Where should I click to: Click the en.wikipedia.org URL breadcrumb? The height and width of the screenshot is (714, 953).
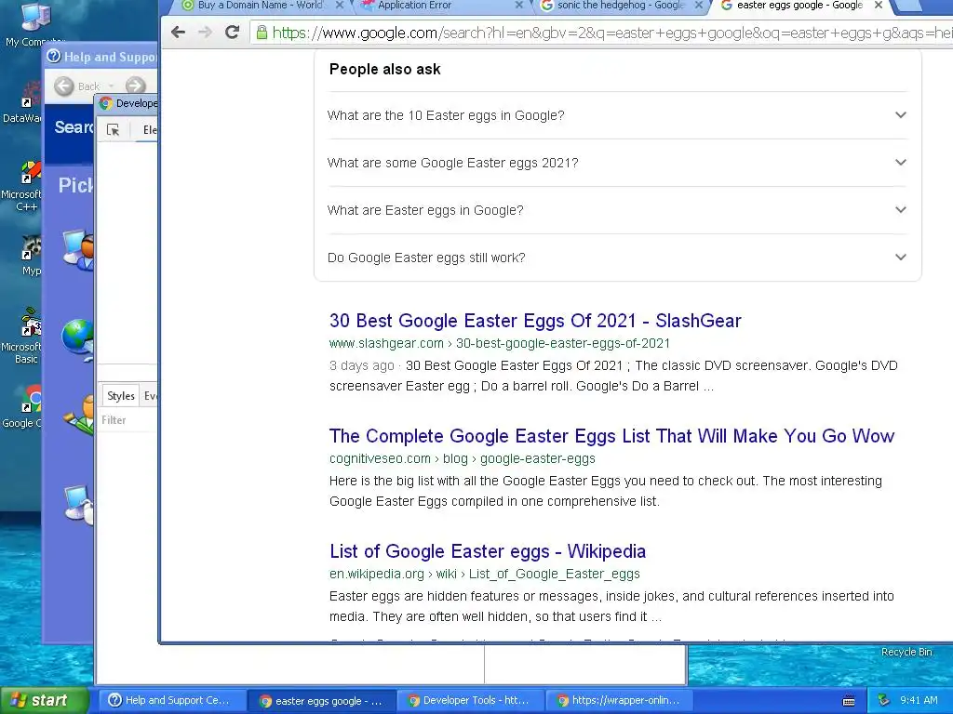[484, 574]
